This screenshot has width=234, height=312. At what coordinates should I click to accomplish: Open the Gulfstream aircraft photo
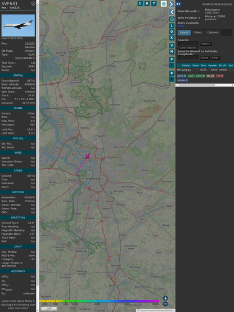[x=18, y=25]
